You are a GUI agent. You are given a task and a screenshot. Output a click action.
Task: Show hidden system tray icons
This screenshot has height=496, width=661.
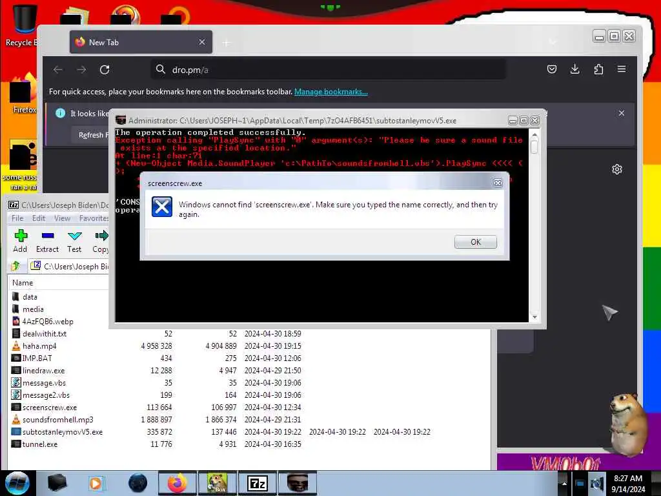point(564,483)
